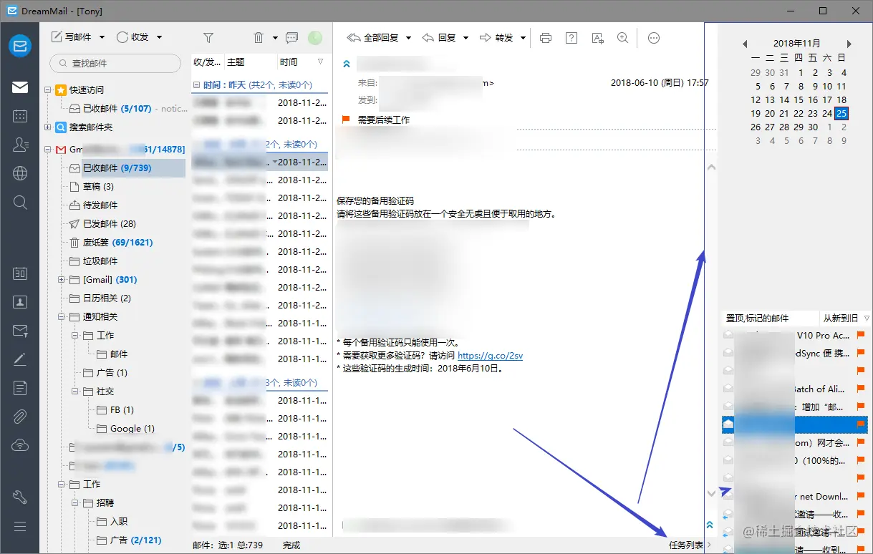873x554 pixels.
Task: Collapse message header with double chevron
Action: (x=347, y=64)
